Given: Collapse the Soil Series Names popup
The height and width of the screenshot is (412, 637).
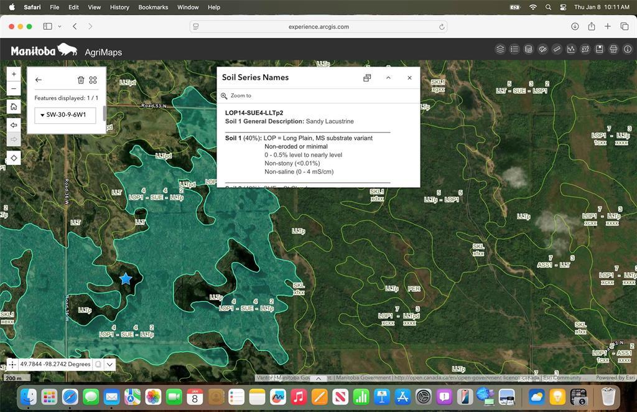Looking at the screenshot, I should pos(388,78).
